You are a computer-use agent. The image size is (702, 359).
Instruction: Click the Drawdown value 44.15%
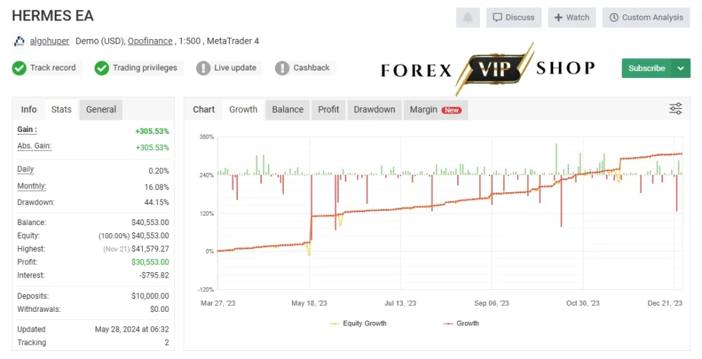pos(157,202)
